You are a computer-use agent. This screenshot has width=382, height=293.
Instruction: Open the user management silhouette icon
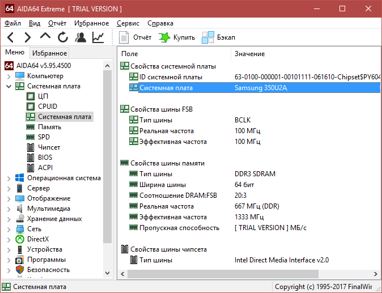(80, 37)
